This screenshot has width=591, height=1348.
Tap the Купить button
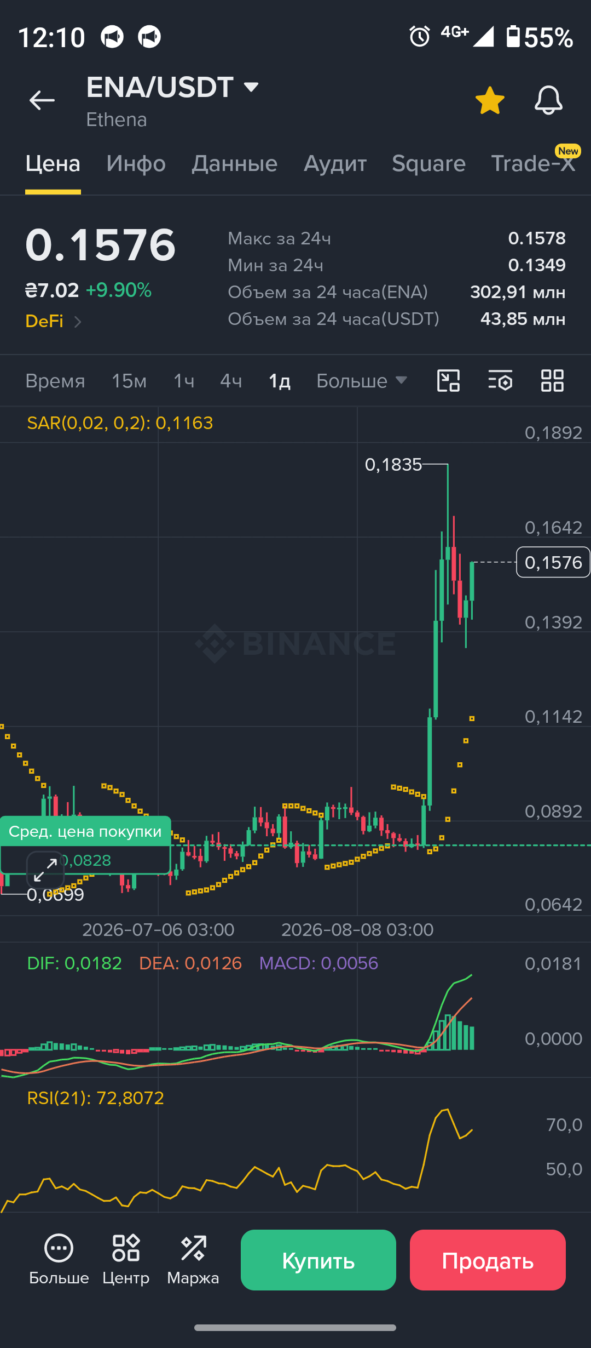point(318,1260)
